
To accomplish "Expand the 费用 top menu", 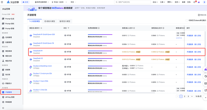I will (x=170, y=2).
